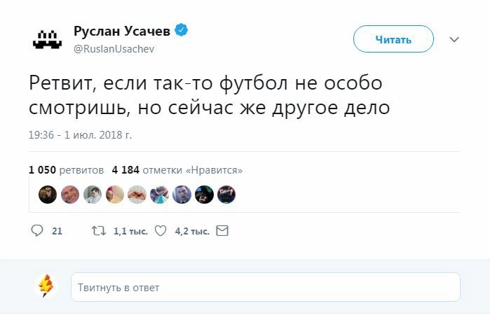Click the Твитнуть в ответ field
Screen dimensions: 490x315
(265, 287)
